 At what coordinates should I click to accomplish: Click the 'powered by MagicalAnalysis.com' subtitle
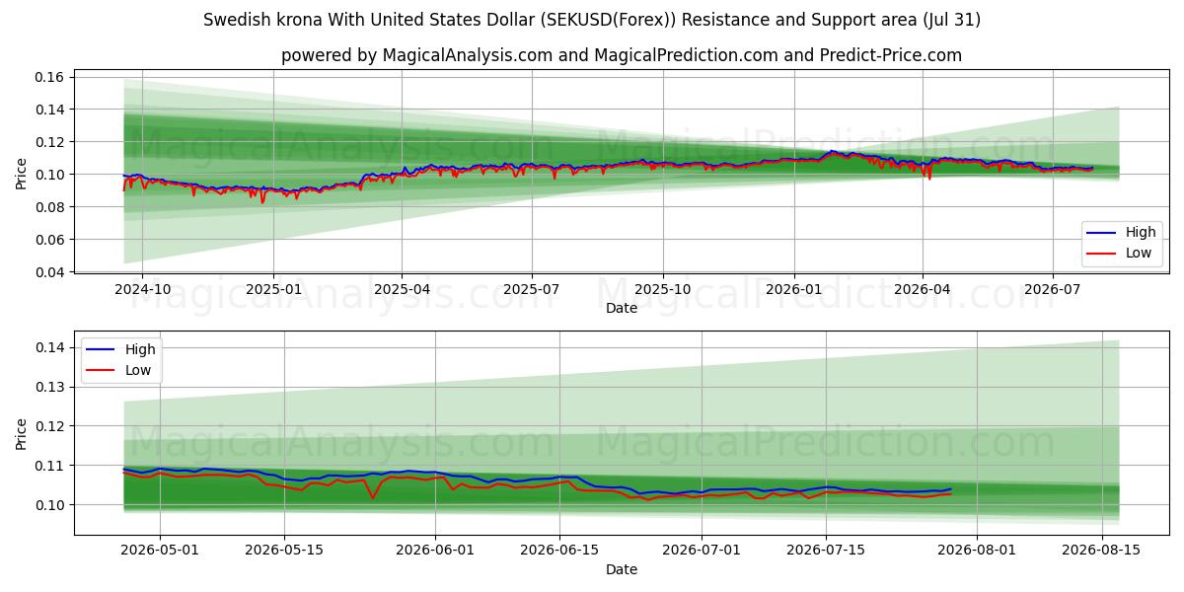click(622, 55)
